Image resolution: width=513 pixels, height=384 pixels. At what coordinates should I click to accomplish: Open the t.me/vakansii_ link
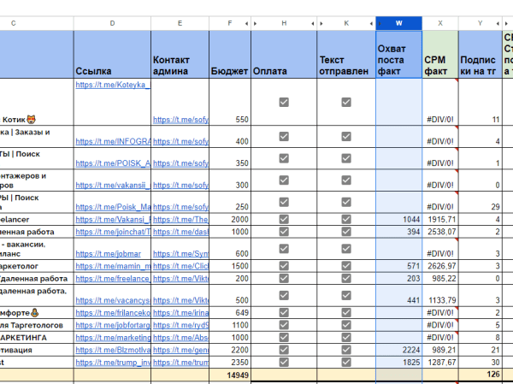coord(113,185)
